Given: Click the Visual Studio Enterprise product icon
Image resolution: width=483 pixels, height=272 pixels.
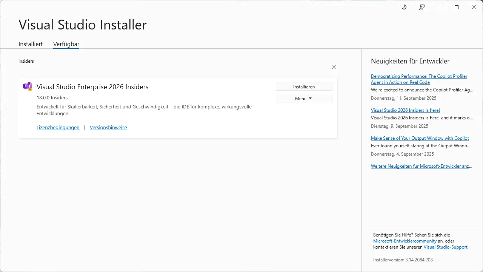Looking at the screenshot, I should 28,87.
